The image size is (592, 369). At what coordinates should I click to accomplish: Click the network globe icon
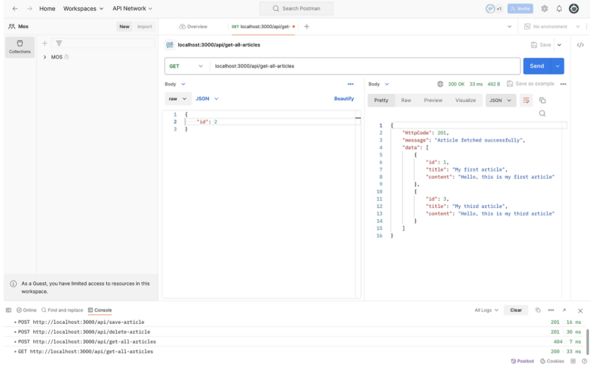click(x=440, y=84)
